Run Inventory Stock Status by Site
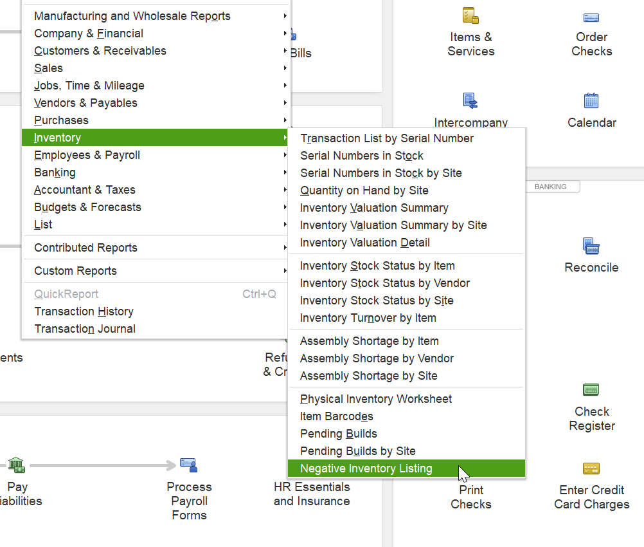 tap(407, 301)
